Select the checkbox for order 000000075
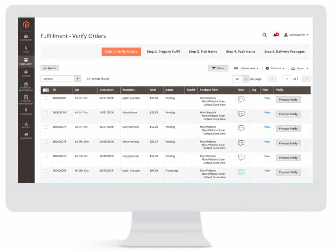The image size is (335, 251). [x=46, y=156]
